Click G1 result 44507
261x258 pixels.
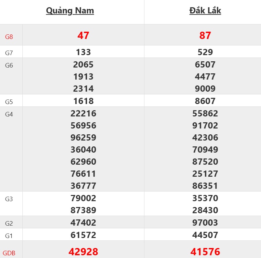[x=205, y=235]
